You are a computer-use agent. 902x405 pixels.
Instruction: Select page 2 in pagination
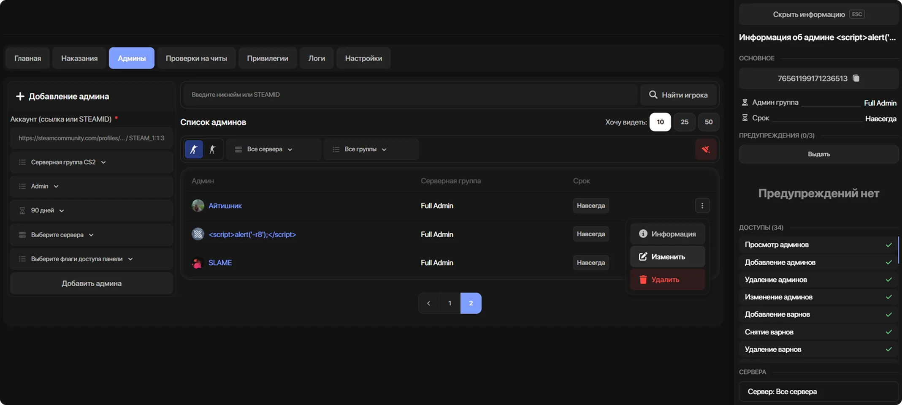click(x=471, y=303)
